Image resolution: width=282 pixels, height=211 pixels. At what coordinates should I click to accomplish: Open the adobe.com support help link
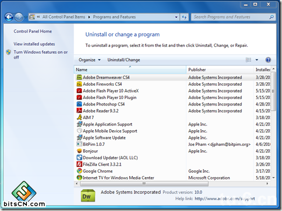click(225, 199)
